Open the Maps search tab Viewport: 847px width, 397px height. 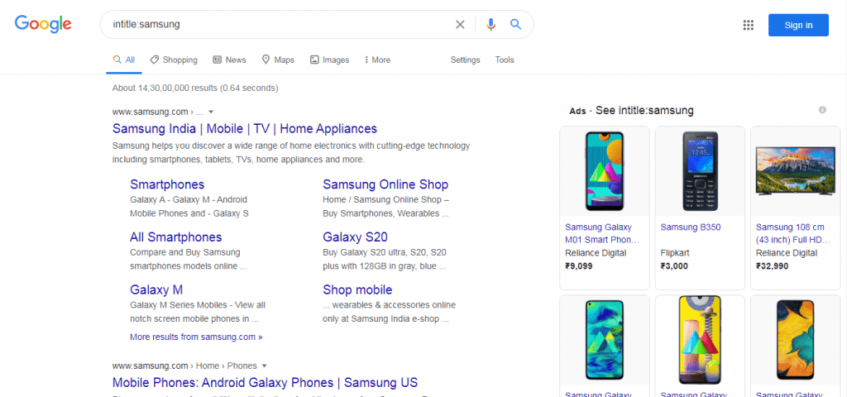coord(278,60)
